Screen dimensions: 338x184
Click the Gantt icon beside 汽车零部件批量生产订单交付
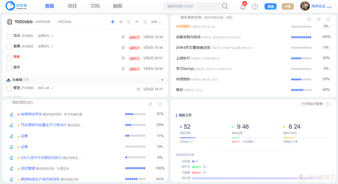pyautogui.click(x=12, y=125)
